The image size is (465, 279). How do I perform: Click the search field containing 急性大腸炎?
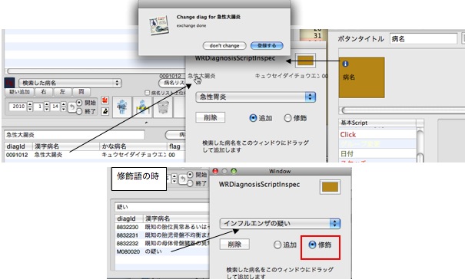(x=75, y=135)
